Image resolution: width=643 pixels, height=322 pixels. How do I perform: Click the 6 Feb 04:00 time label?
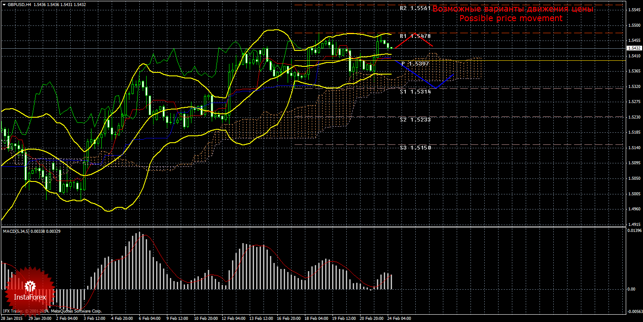150,319
